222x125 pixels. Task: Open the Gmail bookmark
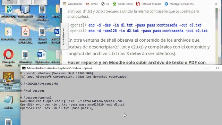tap(92, 4)
